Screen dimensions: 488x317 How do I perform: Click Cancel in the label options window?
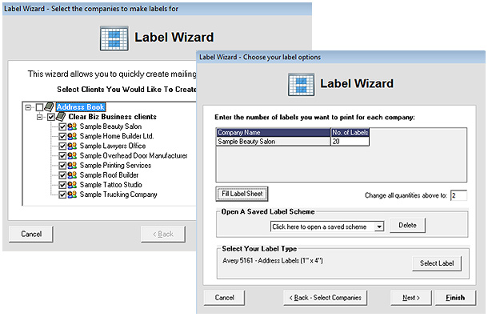point(224,298)
